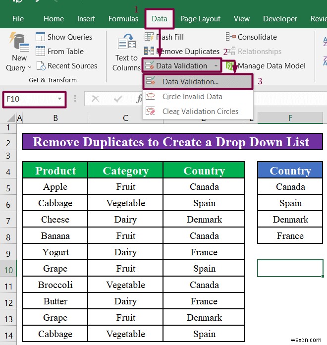The height and width of the screenshot is (345, 327).
Task: Click the Clear Validation Circles menu icon
Action: tap(151, 111)
